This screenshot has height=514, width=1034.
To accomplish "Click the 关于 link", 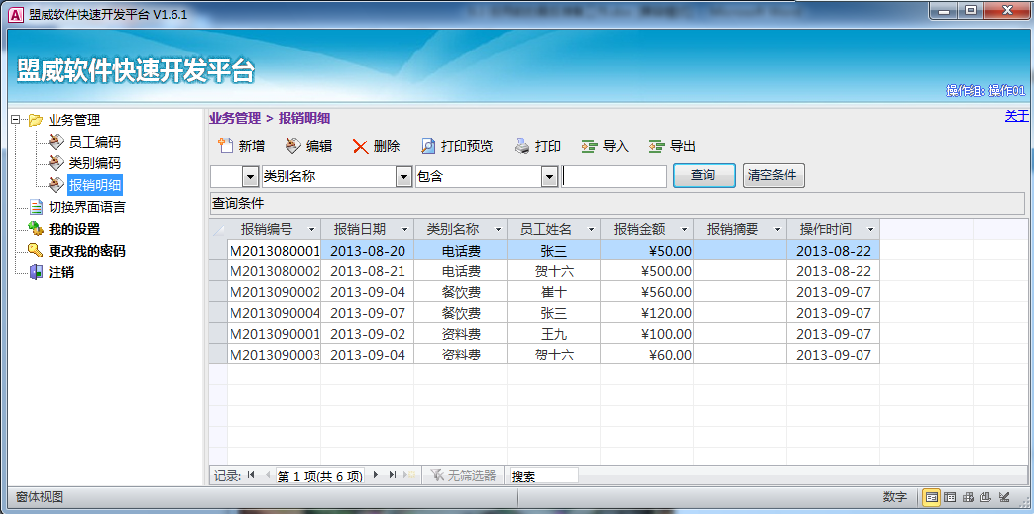I will pyautogui.click(x=1016, y=116).
